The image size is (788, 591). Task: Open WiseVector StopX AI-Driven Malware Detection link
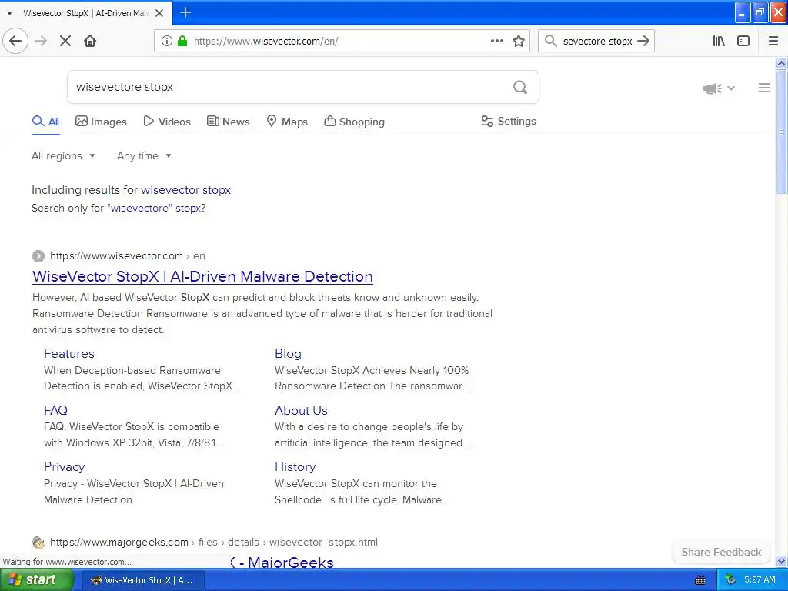click(202, 276)
